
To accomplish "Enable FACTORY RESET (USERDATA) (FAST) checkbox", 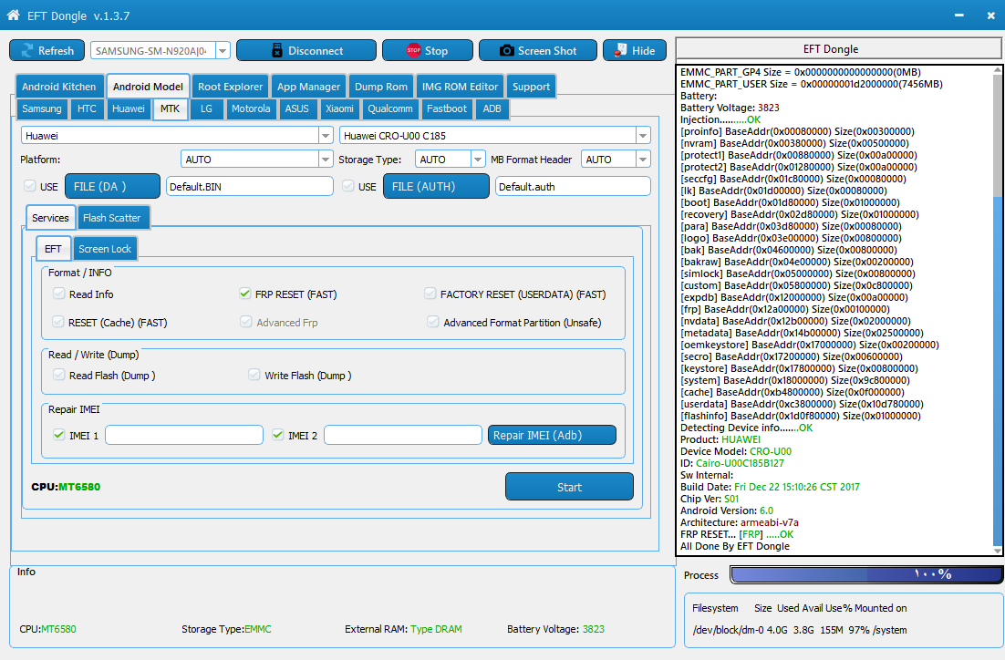I will point(430,294).
